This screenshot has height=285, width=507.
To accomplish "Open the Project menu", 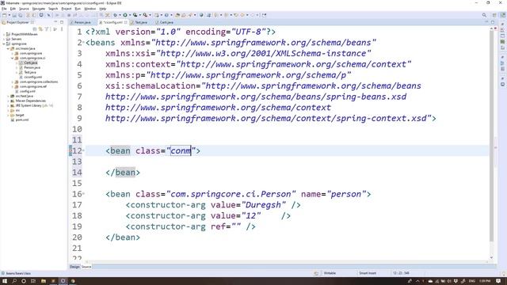I will (67, 9).
